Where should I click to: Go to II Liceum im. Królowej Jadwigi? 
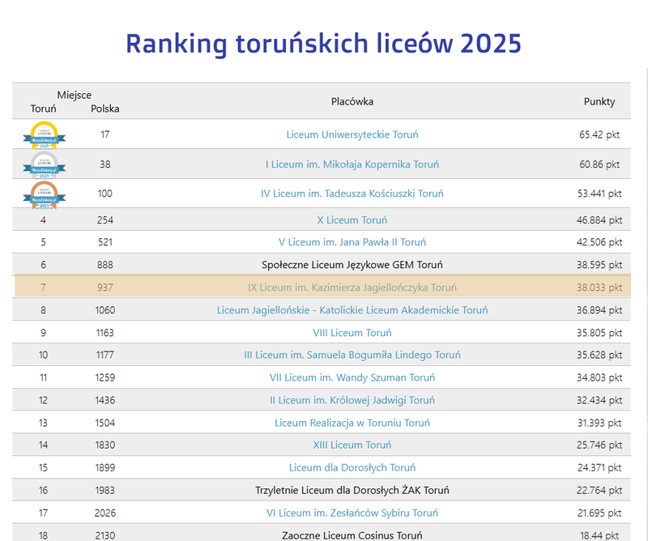(352, 400)
